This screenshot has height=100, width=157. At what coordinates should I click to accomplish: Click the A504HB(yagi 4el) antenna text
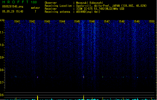(x=88, y=12)
